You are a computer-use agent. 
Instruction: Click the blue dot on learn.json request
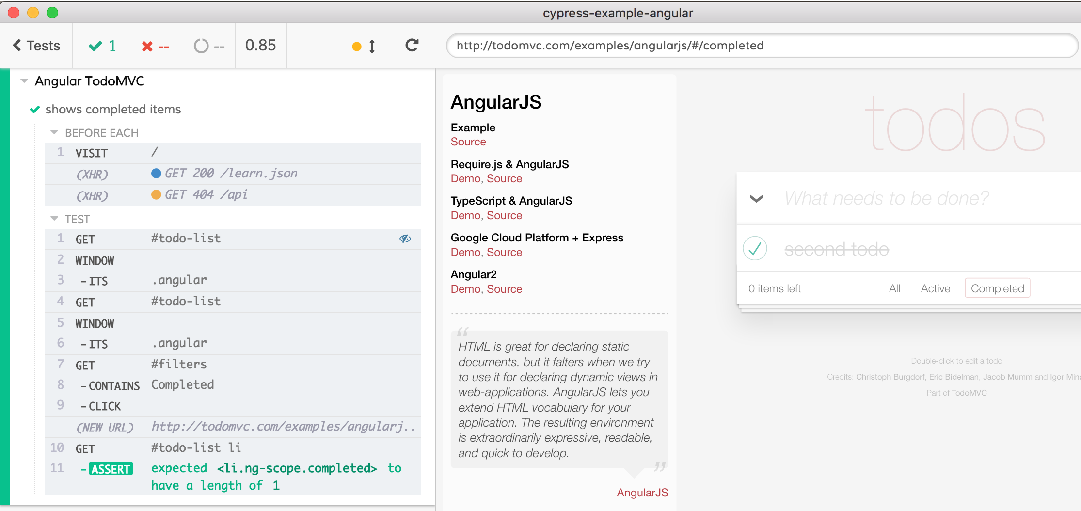pyautogui.click(x=156, y=174)
